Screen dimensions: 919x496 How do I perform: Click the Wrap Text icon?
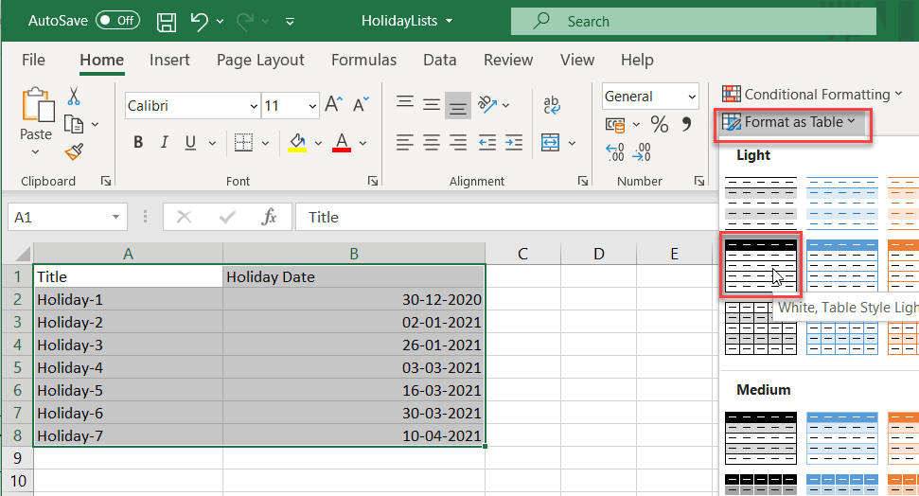click(x=552, y=105)
